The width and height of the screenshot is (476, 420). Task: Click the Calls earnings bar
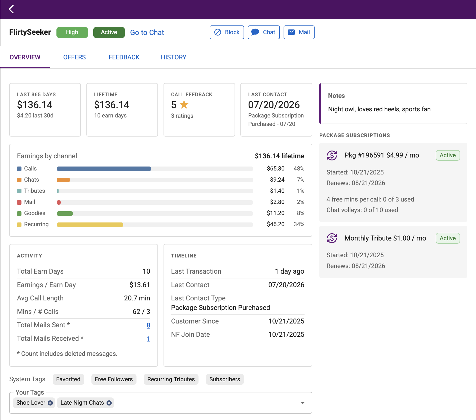104,169
